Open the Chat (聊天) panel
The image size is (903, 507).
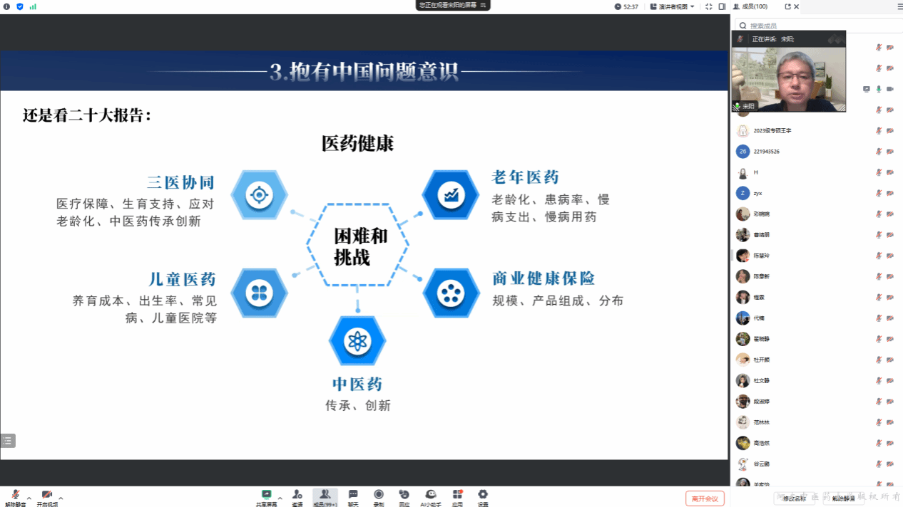(x=353, y=498)
